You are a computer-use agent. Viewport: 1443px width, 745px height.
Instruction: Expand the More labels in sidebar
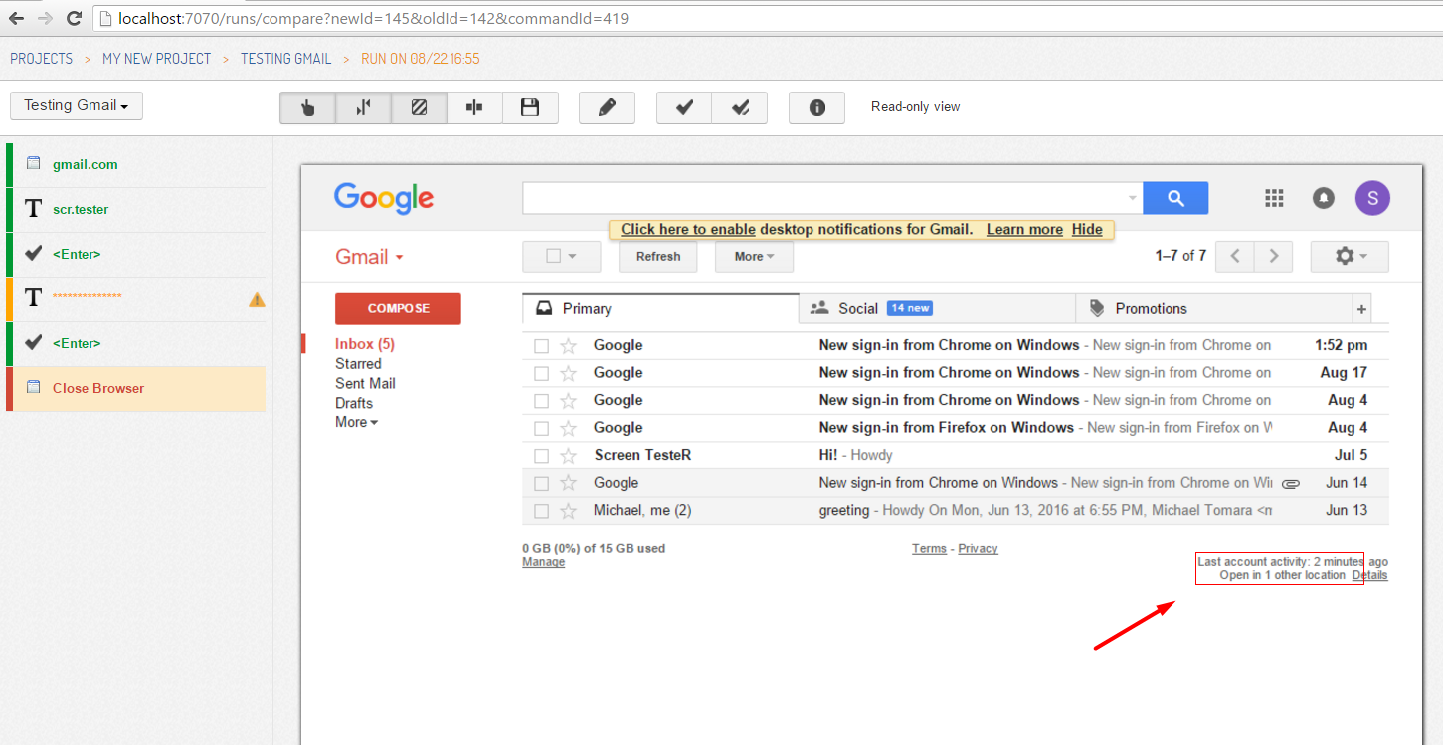click(356, 422)
